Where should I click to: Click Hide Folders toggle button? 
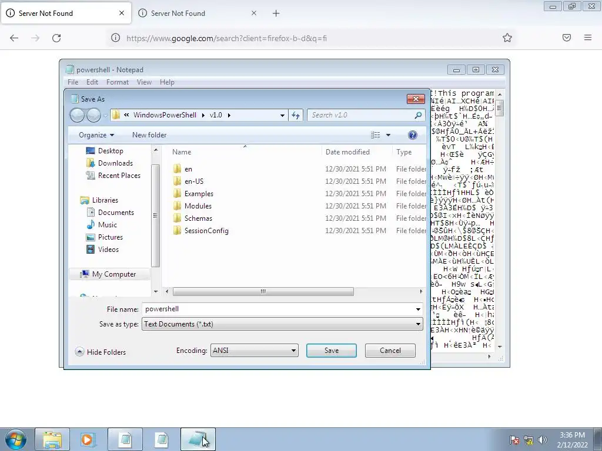pos(101,352)
